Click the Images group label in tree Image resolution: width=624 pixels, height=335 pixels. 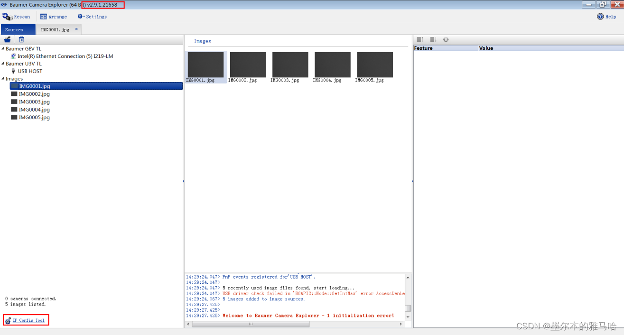coord(14,79)
